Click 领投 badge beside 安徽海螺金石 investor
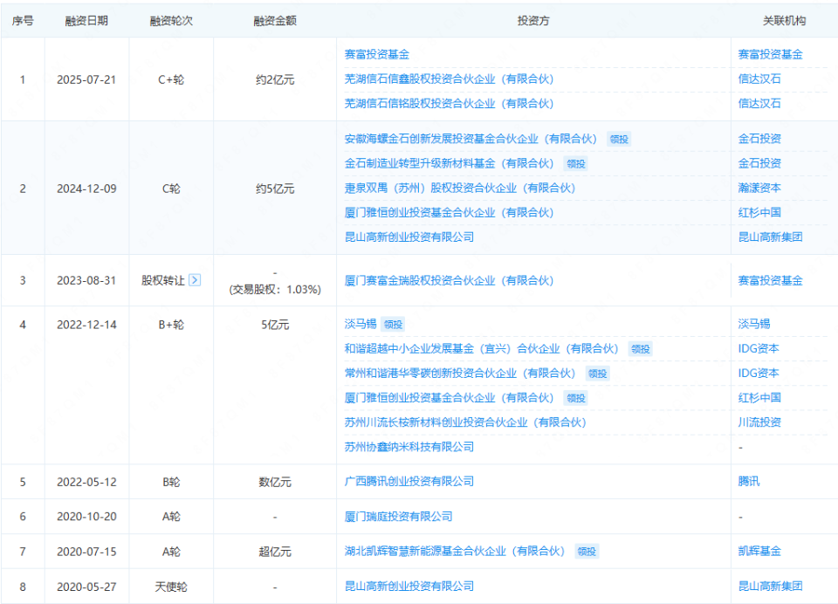 click(620, 140)
